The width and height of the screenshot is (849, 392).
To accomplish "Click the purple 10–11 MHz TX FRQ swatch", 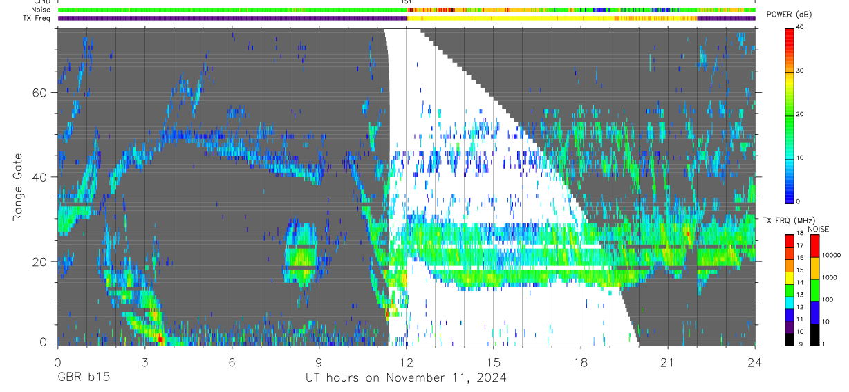I will 790,326.
